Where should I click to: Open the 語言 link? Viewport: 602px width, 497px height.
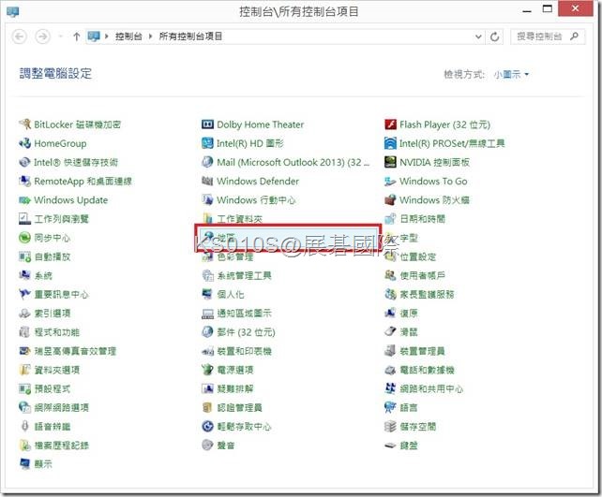(409, 407)
